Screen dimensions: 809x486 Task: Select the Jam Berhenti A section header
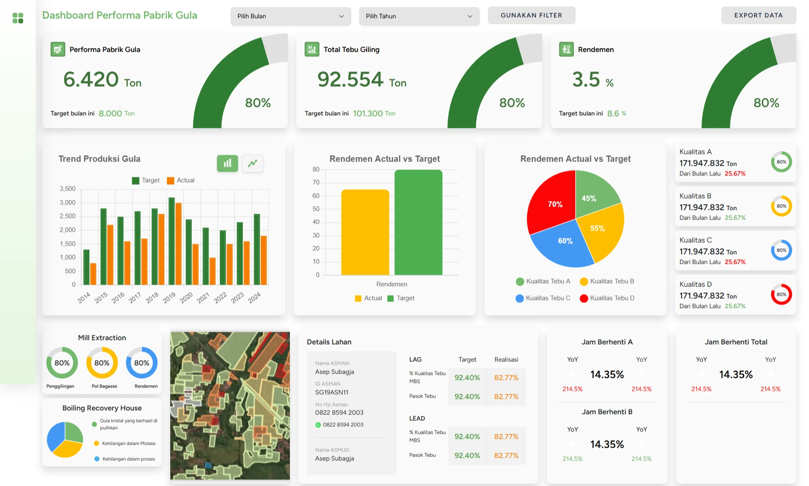point(606,342)
